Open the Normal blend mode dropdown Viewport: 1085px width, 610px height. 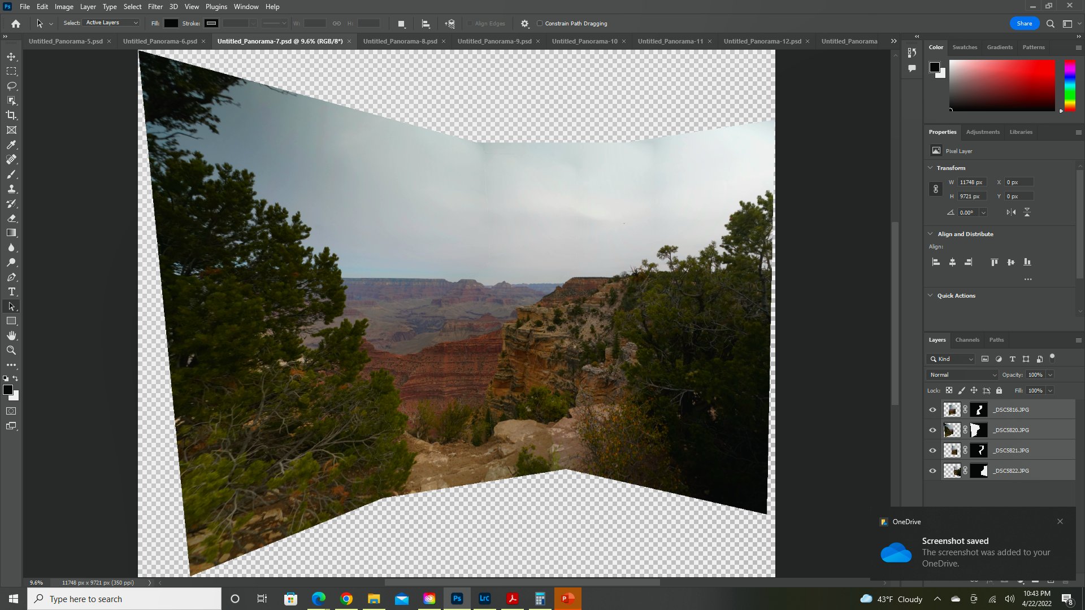click(x=962, y=375)
